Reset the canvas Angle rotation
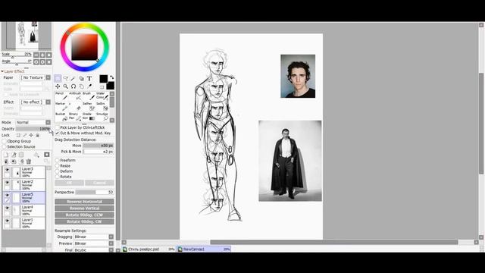Image resolution: width=485 pixels, height=273 pixels. tap(48, 62)
